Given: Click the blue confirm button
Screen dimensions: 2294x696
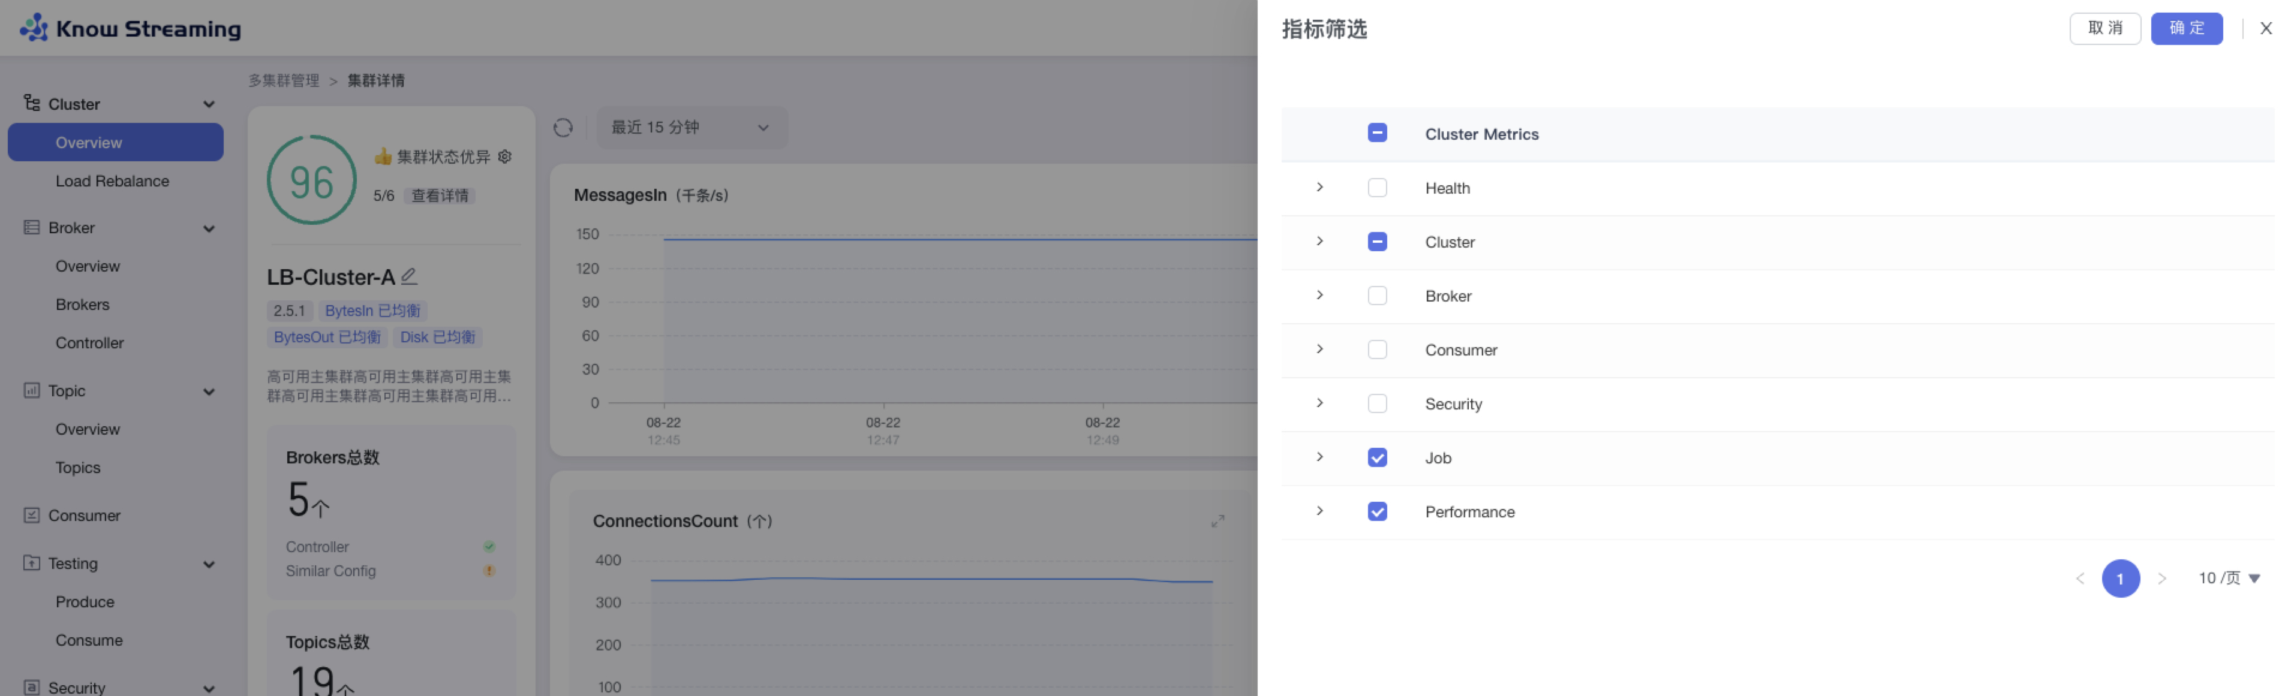Looking at the screenshot, I should click(2186, 29).
